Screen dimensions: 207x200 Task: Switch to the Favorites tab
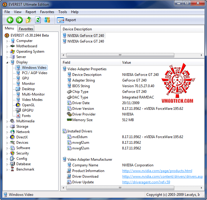click(x=26, y=29)
